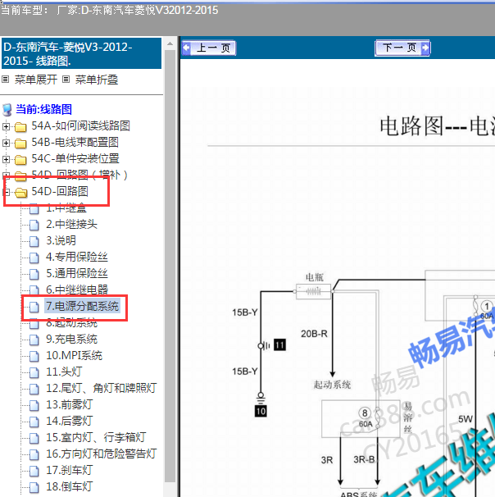The height and width of the screenshot is (497, 495).
Task: Click document icon beside 18.倒车灯
Action: tap(34, 487)
